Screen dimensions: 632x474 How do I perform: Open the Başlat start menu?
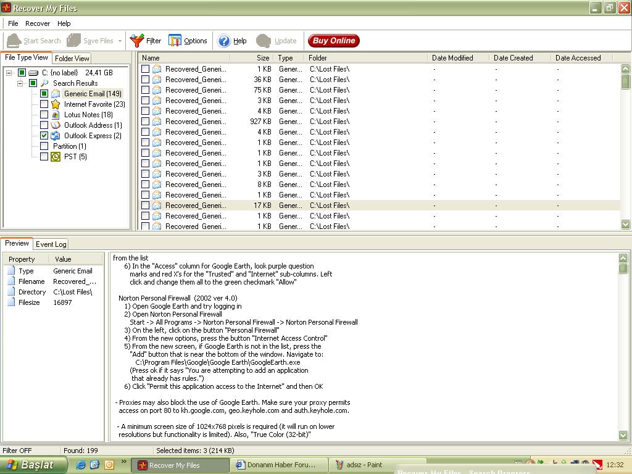pyautogui.click(x=33, y=465)
